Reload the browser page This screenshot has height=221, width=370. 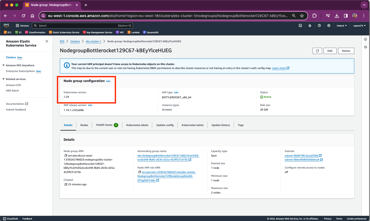pos(23,16)
